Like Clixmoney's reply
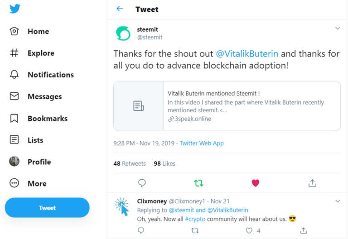Image resolution: width=348 pixels, height=239 pixels. click(249, 231)
